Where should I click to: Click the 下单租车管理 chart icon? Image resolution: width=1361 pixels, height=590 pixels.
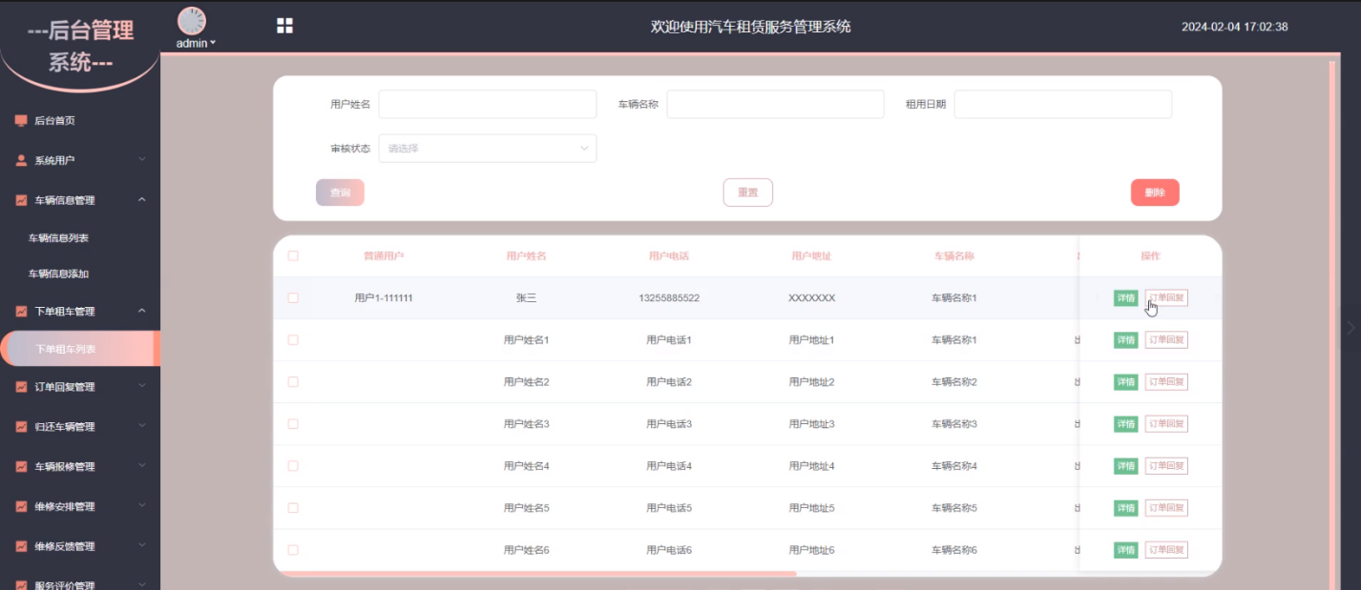(21, 311)
